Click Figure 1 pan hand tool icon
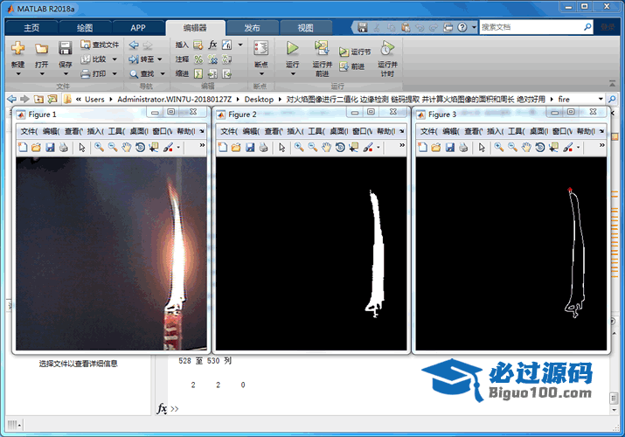625x437 pixels. (127, 148)
